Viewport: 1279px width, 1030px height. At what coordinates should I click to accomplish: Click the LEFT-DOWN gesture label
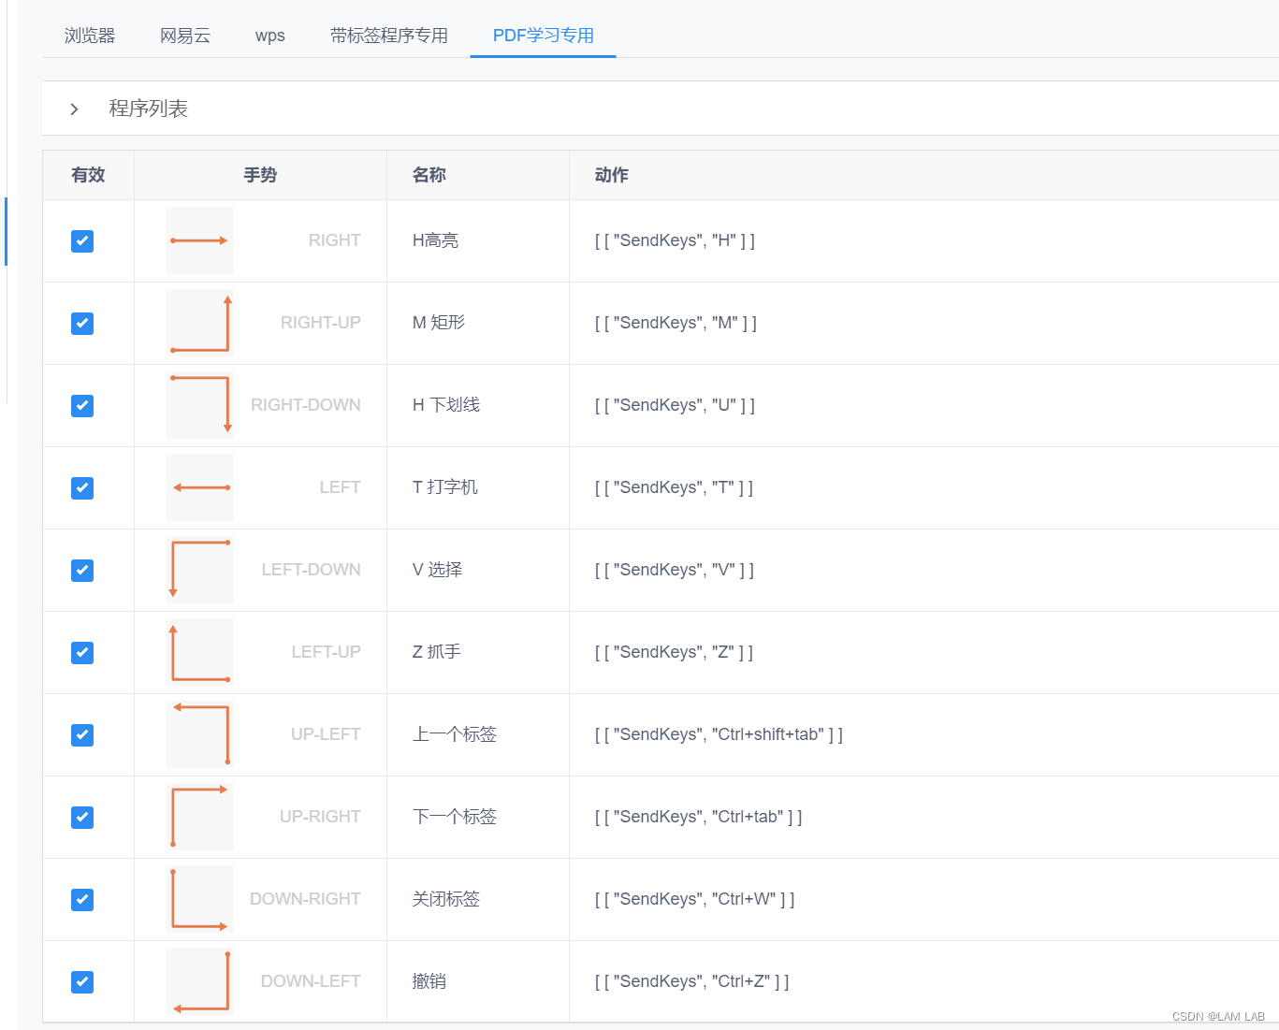point(312,570)
